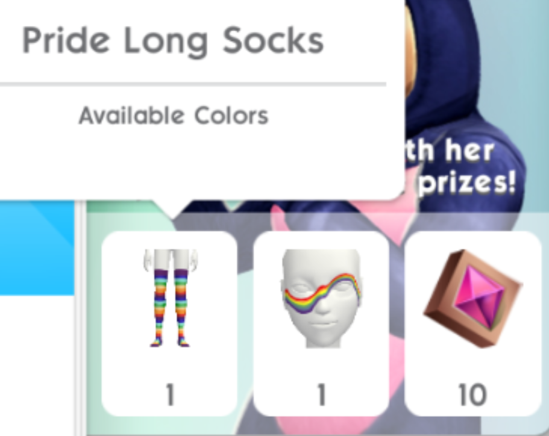Click the rainbow face mask icon
Viewport: 549px width, 436px height.
321,299
